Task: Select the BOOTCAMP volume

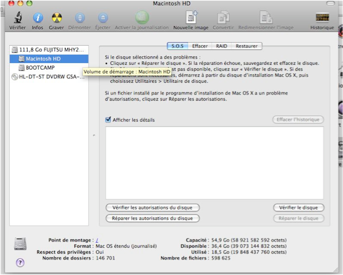Action: (x=49, y=67)
